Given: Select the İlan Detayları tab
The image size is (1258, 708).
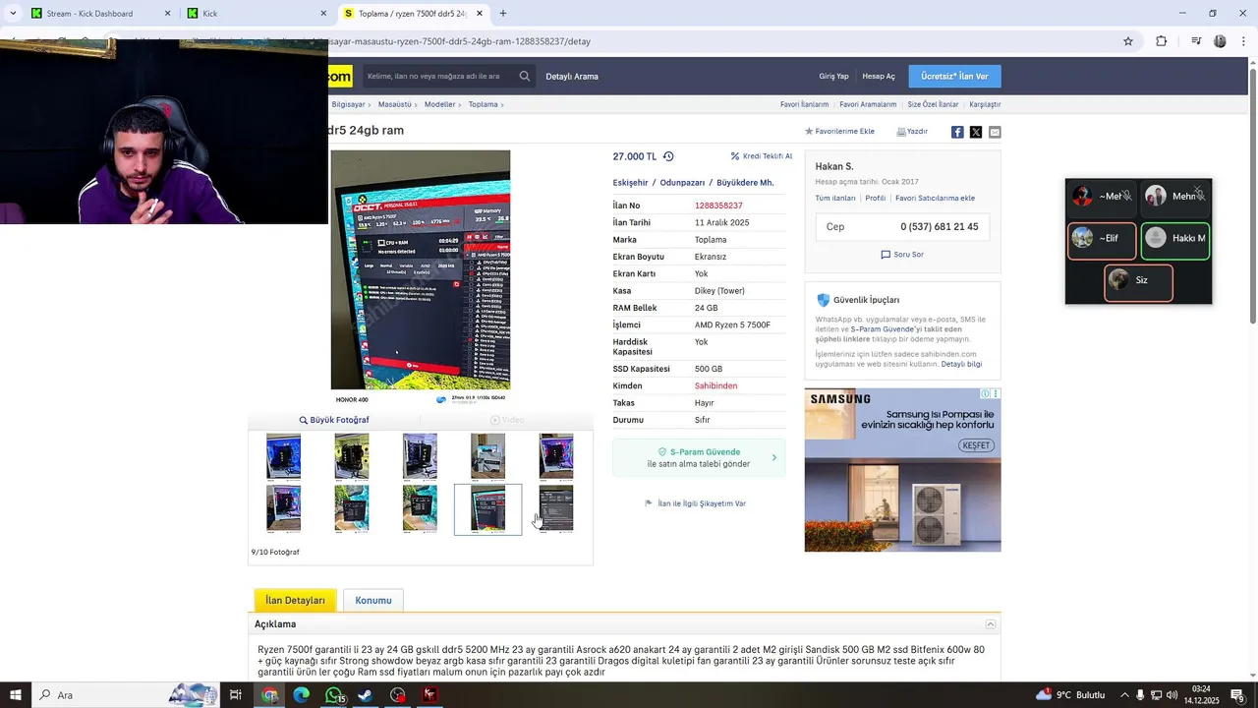Looking at the screenshot, I should (x=295, y=600).
